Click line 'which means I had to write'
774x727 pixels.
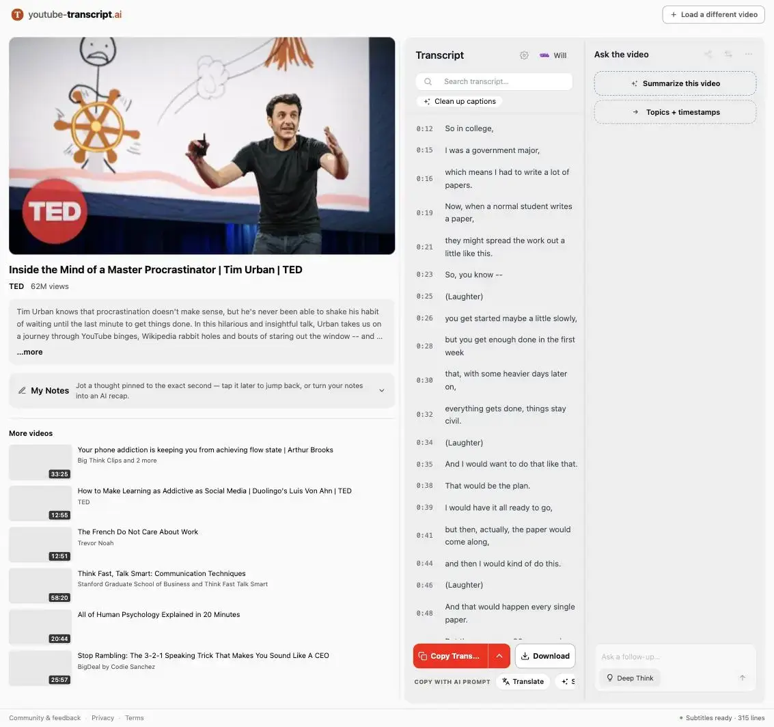click(x=507, y=178)
